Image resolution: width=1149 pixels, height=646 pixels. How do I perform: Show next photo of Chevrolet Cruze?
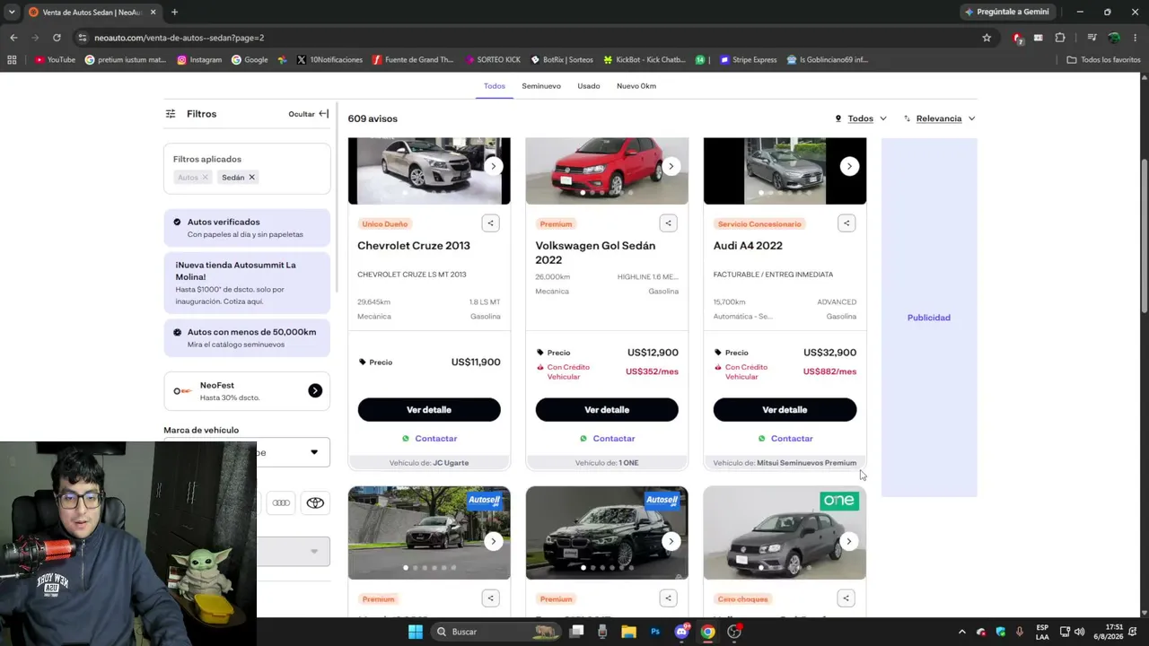point(493,166)
